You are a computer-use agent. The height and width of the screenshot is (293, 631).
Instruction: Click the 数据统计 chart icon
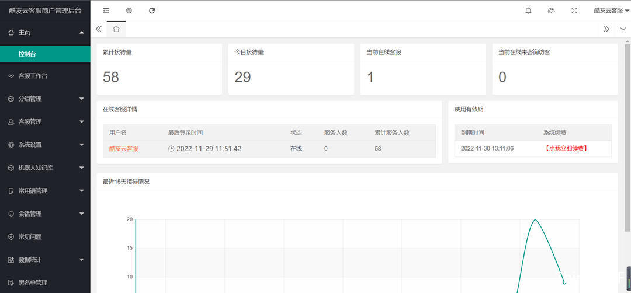11,260
